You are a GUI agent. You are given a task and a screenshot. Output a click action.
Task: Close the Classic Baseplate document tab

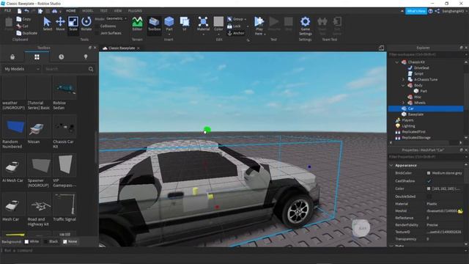coord(139,48)
